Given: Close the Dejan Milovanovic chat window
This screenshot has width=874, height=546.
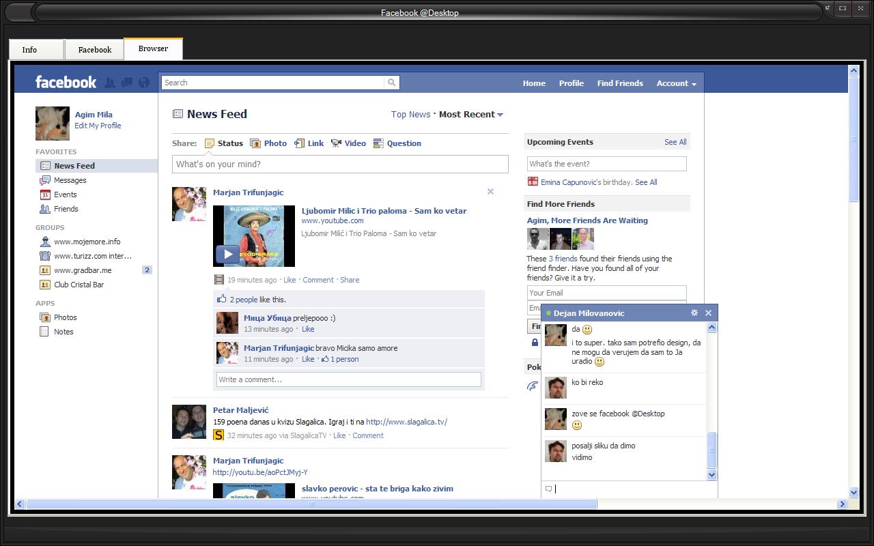Looking at the screenshot, I should (708, 313).
